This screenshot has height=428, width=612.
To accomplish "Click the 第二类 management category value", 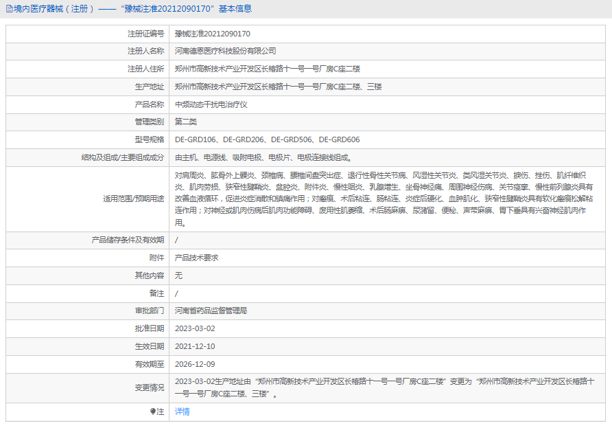I will tap(186, 122).
